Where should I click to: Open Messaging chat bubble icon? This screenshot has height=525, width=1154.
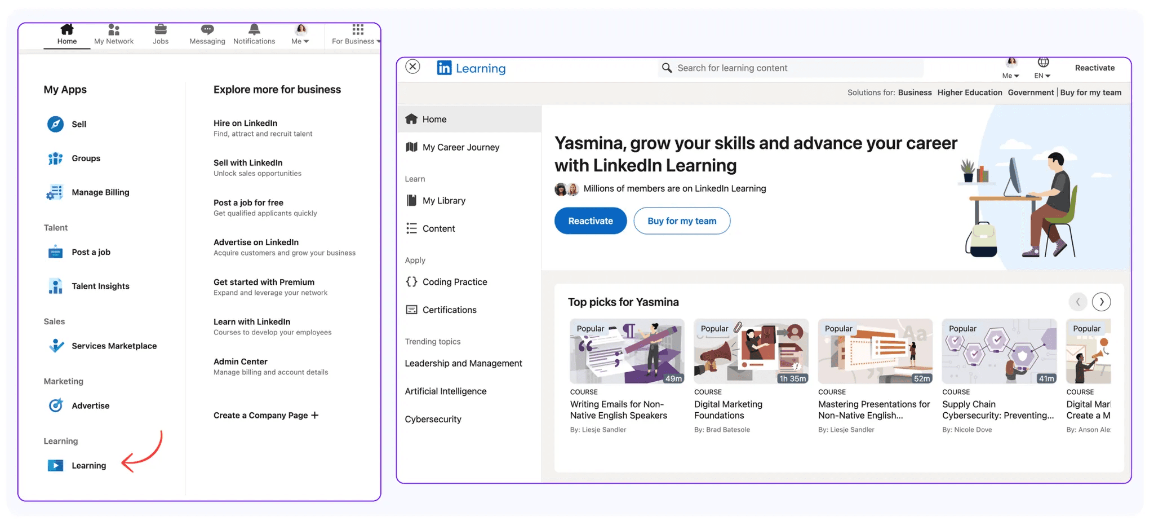tap(207, 29)
